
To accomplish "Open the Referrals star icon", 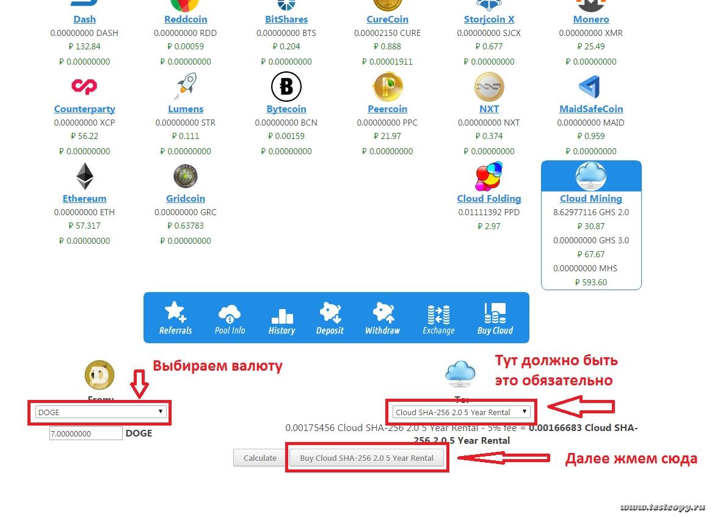I will 175,312.
